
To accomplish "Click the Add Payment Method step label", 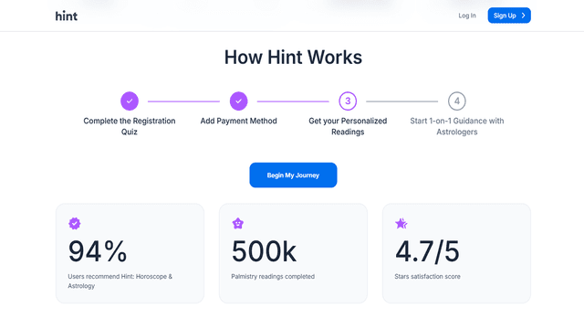I will click(238, 121).
